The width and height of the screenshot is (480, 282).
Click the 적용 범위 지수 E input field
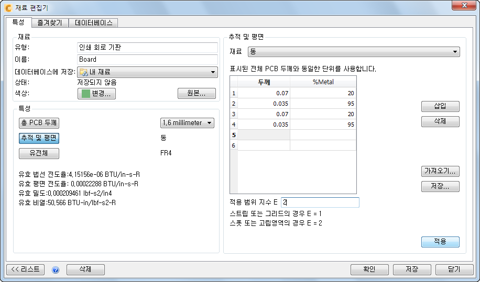pos(320,202)
